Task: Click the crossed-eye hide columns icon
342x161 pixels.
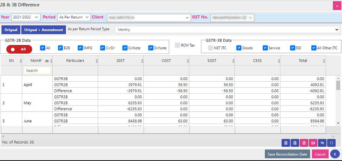Action: point(322,143)
